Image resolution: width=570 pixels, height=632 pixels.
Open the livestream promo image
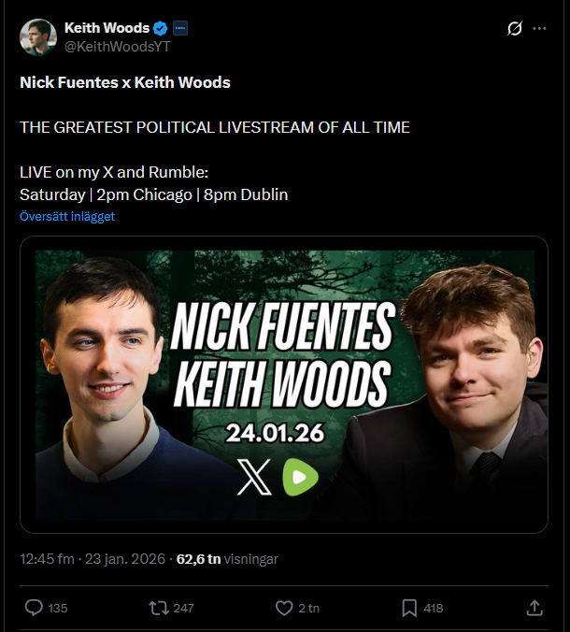284,384
